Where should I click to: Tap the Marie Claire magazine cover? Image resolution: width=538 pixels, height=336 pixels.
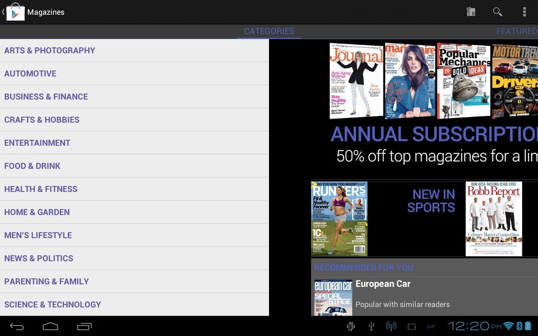pos(410,81)
